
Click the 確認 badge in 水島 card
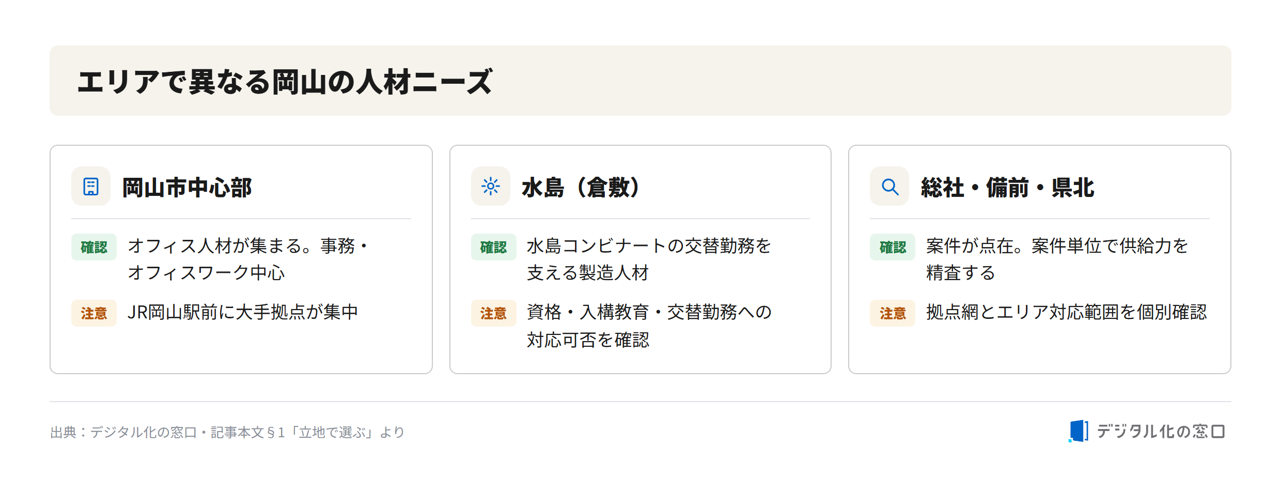click(x=493, y=247)
